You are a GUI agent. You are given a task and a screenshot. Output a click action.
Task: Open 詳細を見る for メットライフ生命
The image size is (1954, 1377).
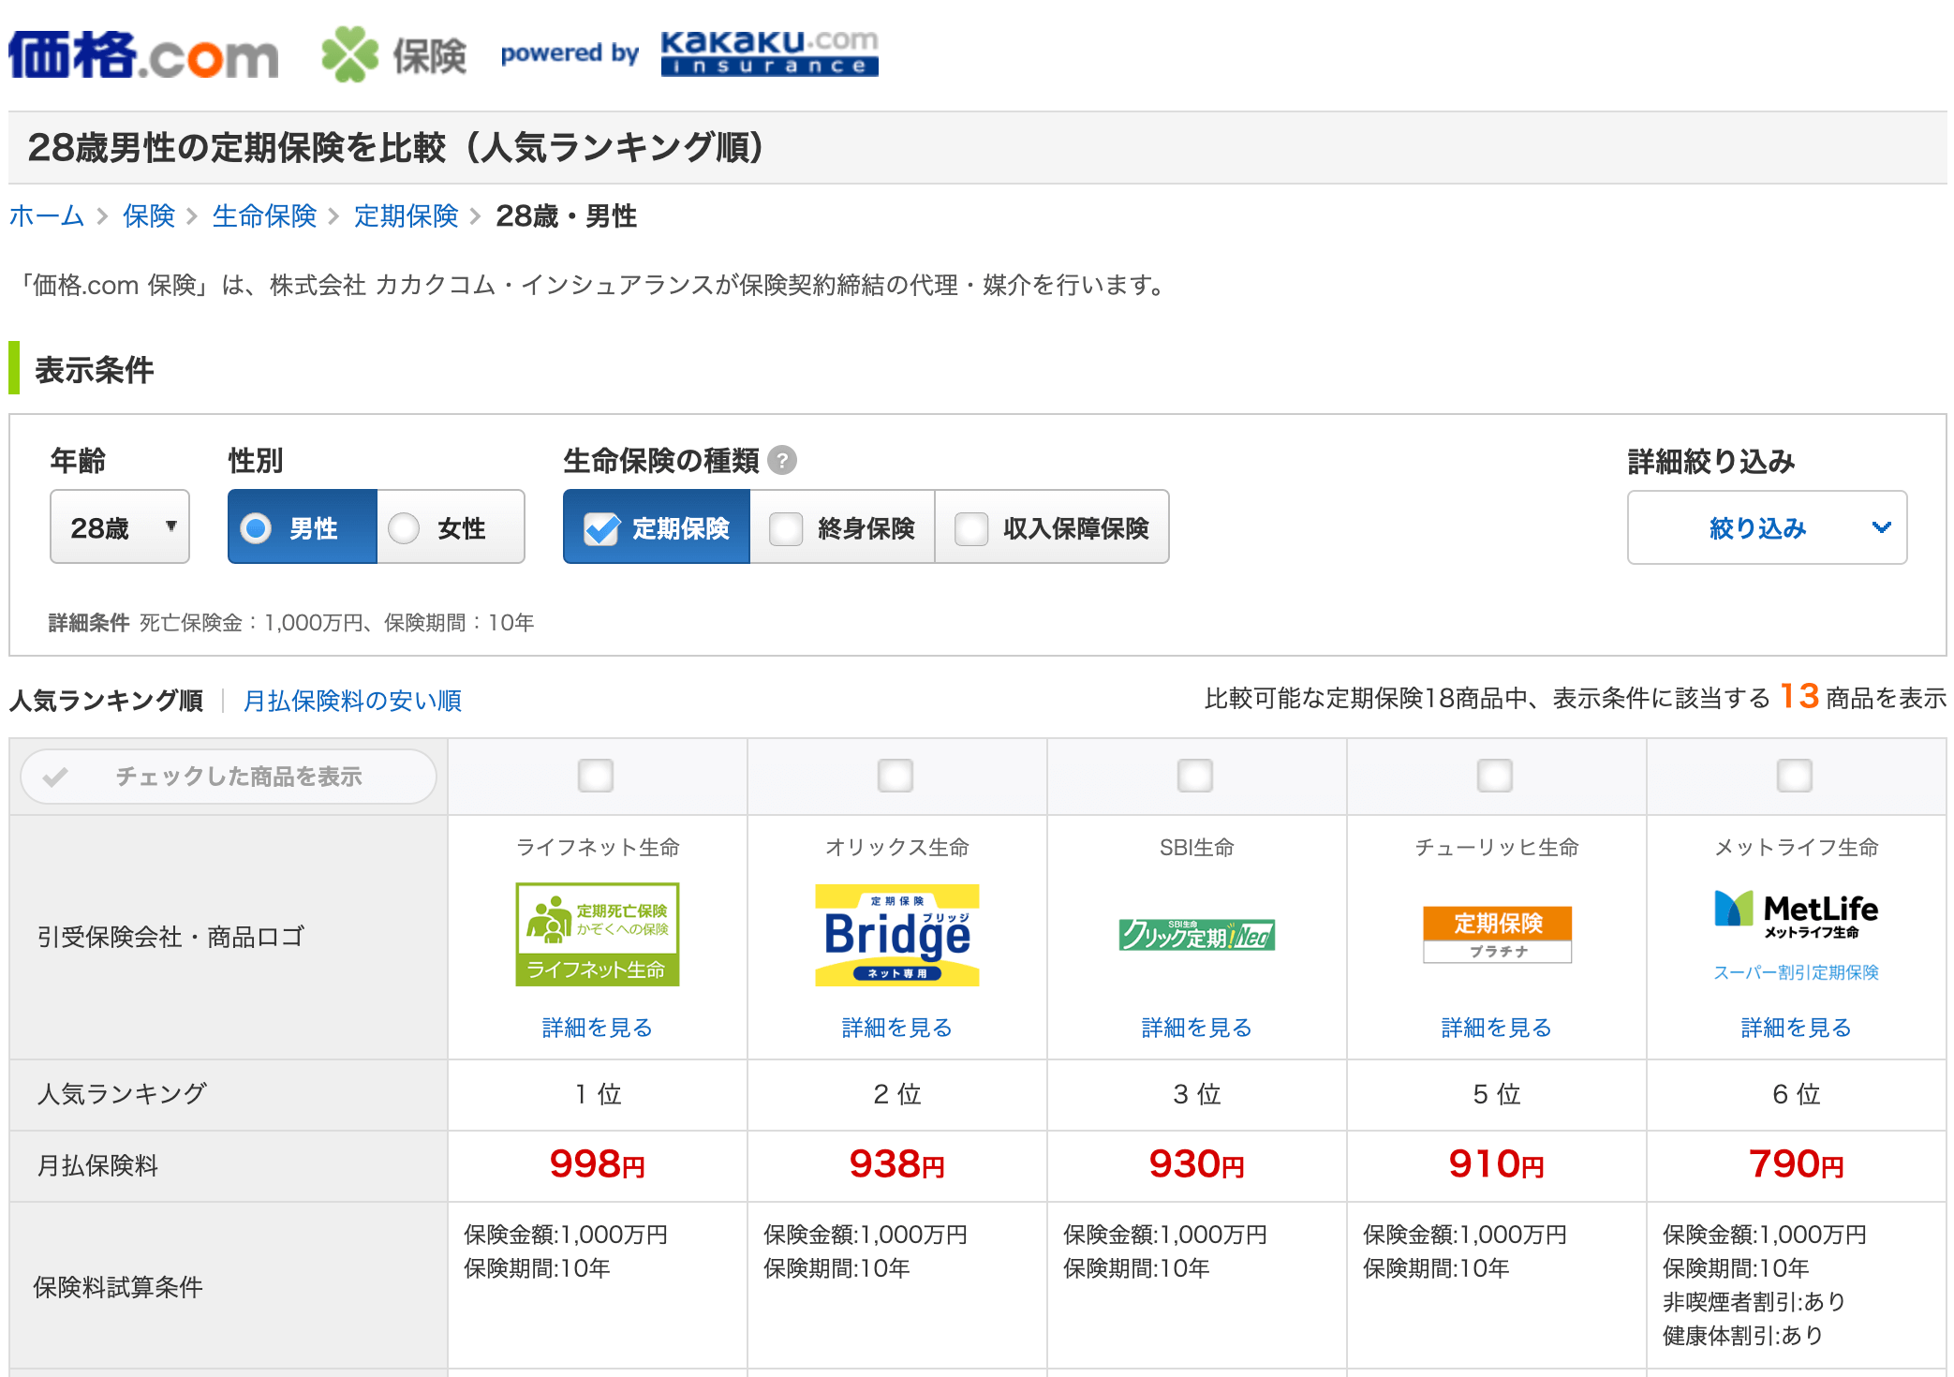(1797, 1028)
